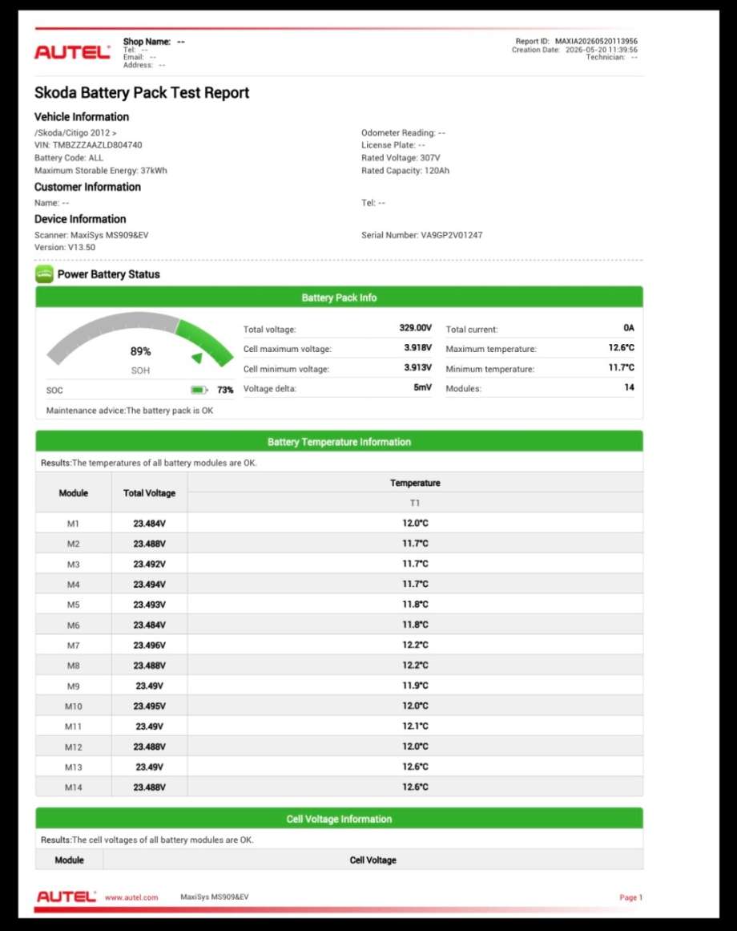The width and height of the screenshot is (737, 931).
Task: Click the Battery Pack Info header bar
Action: [339, 297]
